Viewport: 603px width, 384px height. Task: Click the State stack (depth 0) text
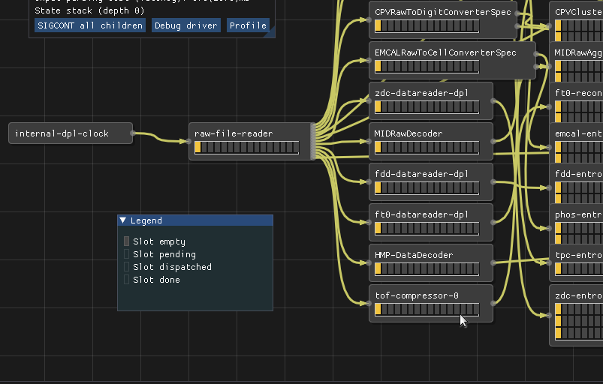(x=89, y=10)
